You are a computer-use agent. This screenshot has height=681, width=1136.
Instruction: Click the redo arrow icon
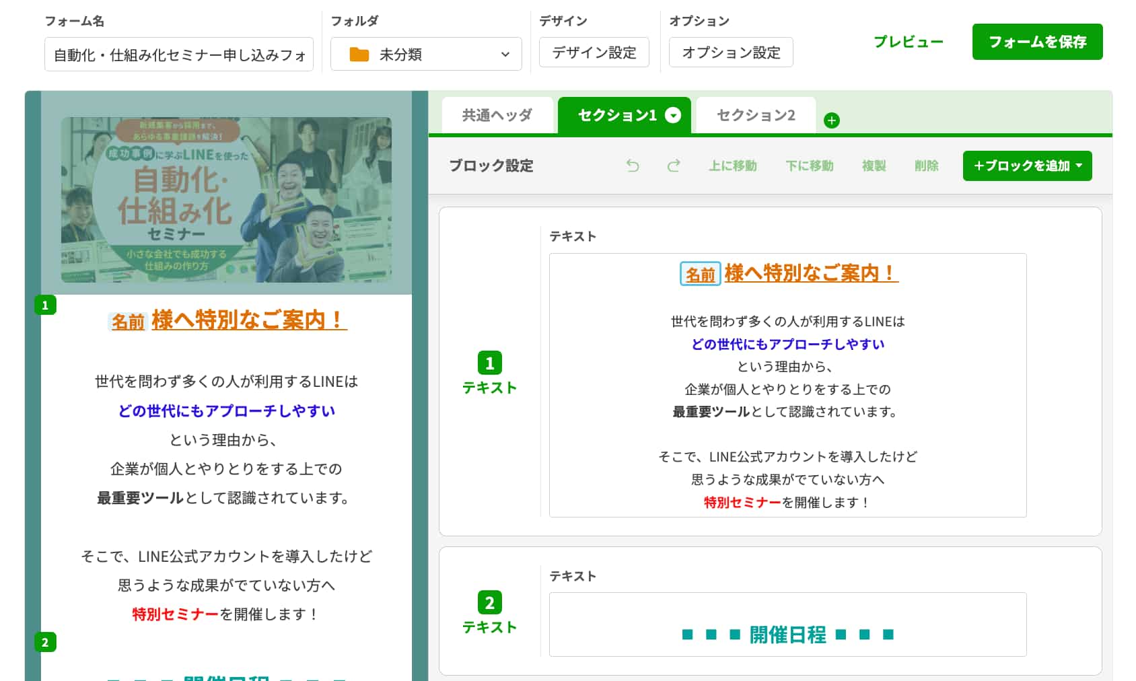(x=674, y=166)
